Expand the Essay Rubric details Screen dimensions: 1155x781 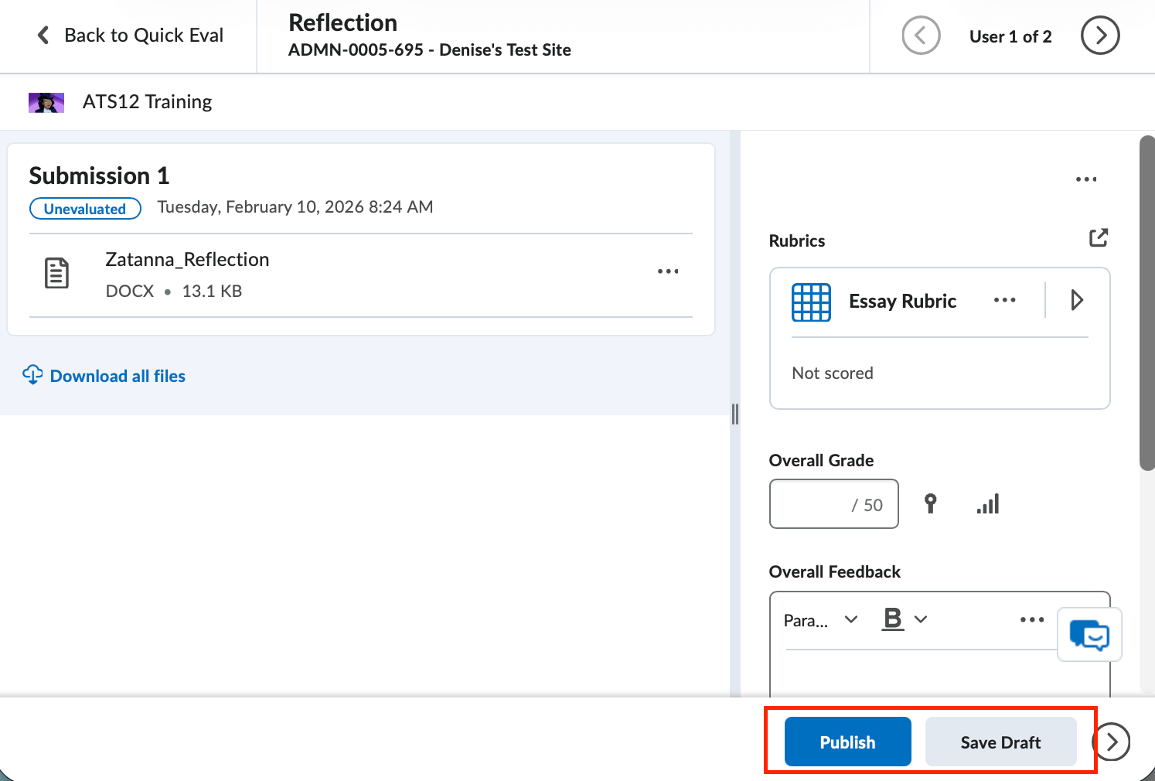point(1078,300)
